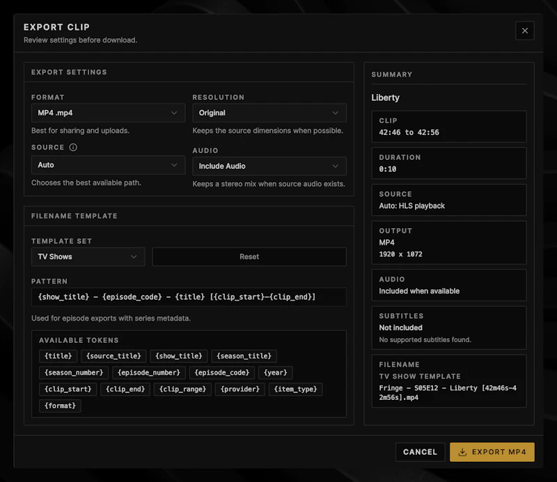
Task: Insert the {clip_end} token
Action: click(125, 389)
